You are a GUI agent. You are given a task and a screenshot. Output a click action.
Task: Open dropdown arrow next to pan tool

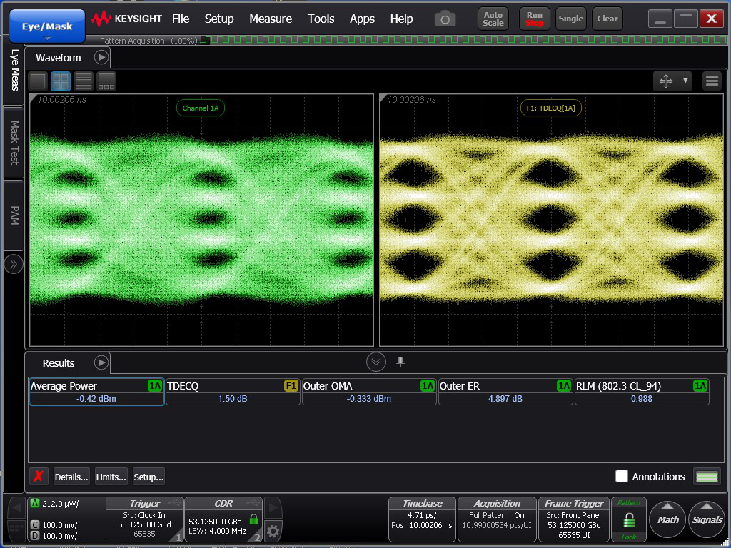pos(685,81)
